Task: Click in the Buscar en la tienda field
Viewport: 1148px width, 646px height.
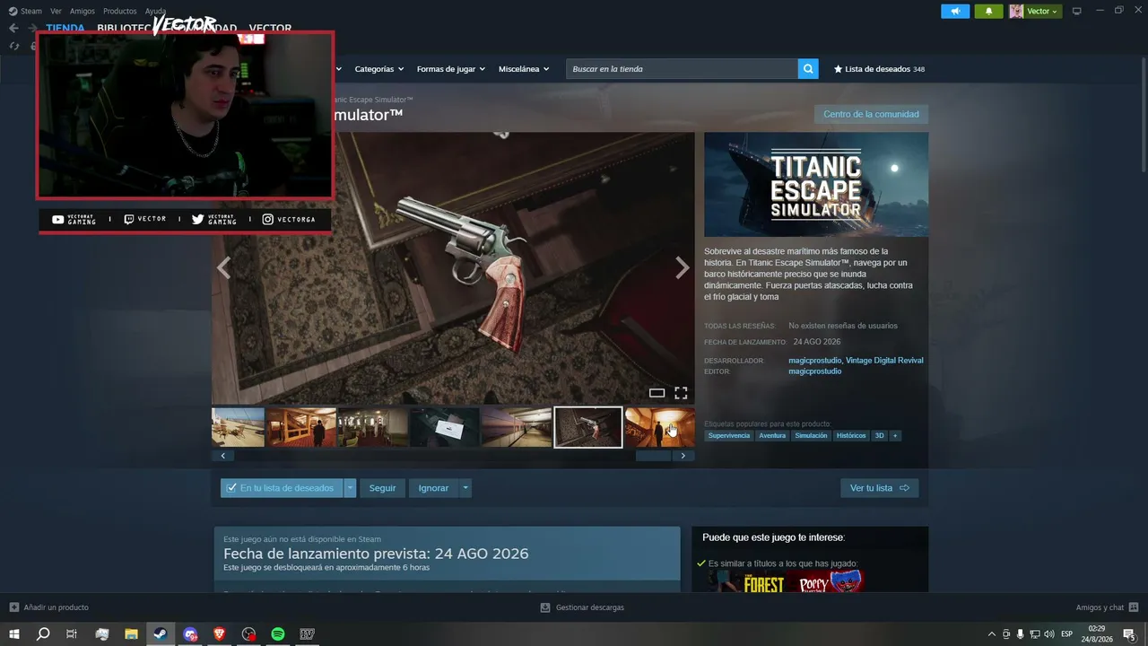Action: (682, 69)
